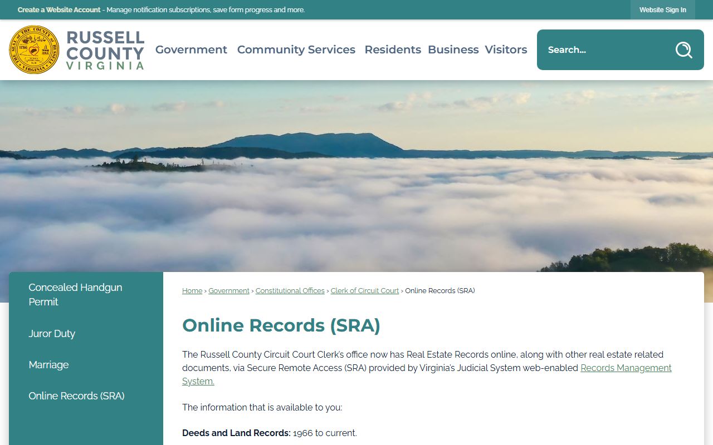The width and height of the screenshot is (713, 445).
Task: Click the search magnifier icon
Action: (683, 50)
